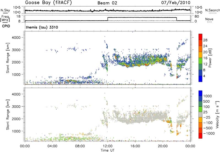Click the "-500" label on Velocity scale
Viewport: 220px width, 152px height.
208,128
